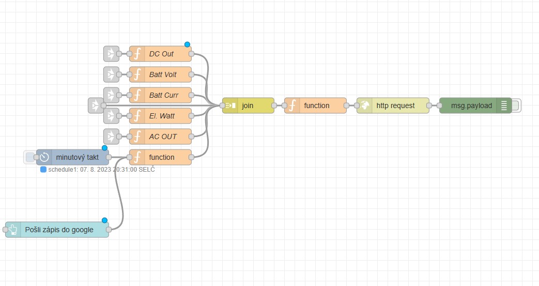The height and width of the screenshot is (286, 539).
Task: Click the blue changed-indicator dot on minutový takt
Action: click(x=105, y=148)
